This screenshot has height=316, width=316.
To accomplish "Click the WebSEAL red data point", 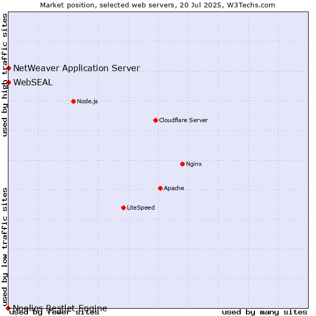I will [x=8, y=83].
